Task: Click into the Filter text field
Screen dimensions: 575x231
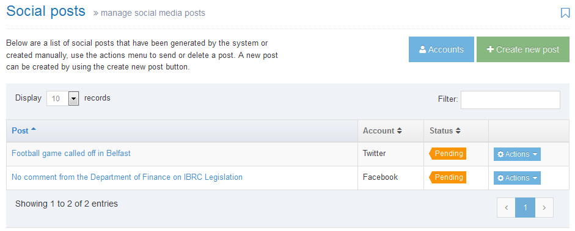Action: point(510,100)
